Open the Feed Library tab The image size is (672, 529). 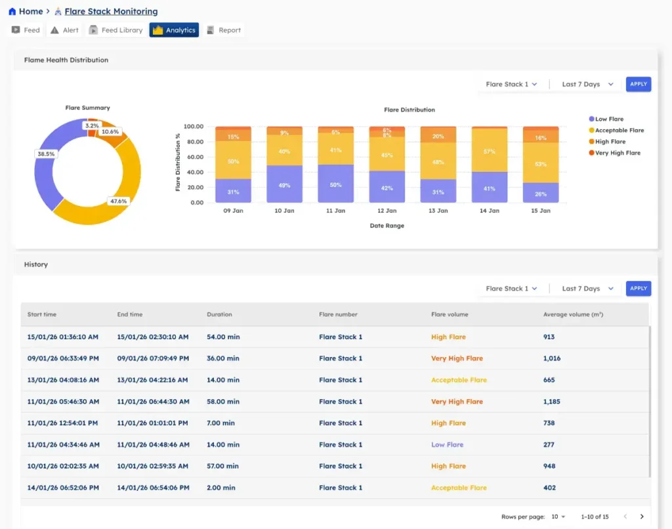pos(115,30)
